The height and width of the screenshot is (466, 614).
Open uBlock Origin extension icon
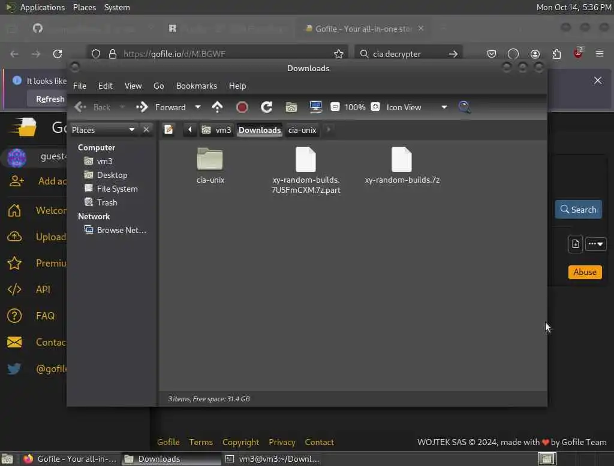point(578,53)
